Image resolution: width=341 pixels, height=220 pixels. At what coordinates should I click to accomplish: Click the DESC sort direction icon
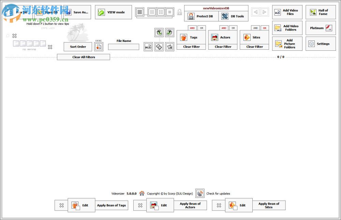pos(99,47)
